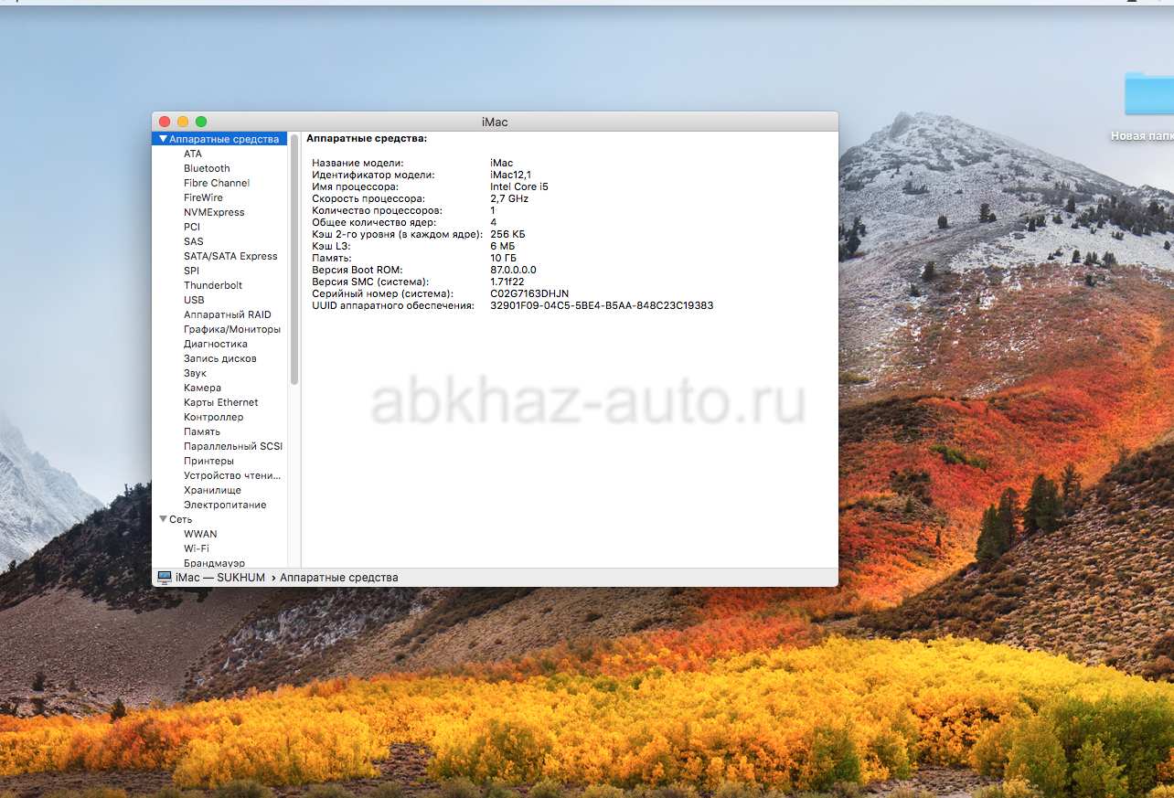This screenshot has height=798, width=1174.
Task: Open SATA/SATA Express section
Action: [230, 256]
